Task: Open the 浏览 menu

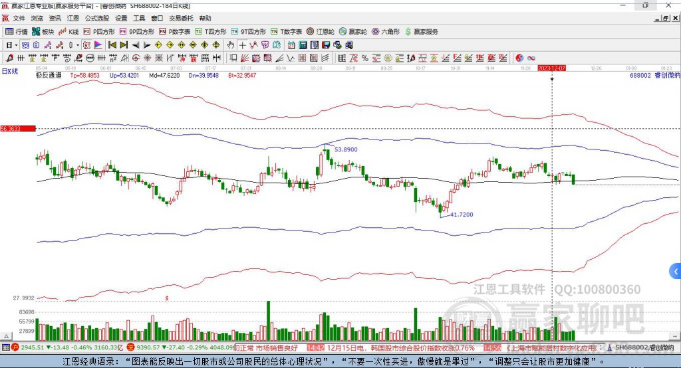Action: click(x=37, y=18)
